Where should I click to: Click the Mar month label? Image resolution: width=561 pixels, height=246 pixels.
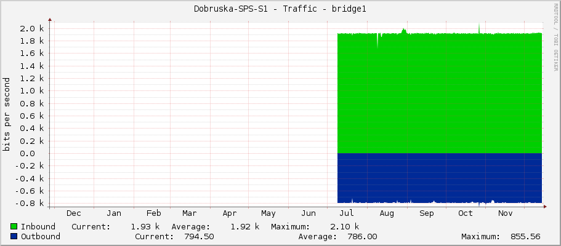pos(190,213)
